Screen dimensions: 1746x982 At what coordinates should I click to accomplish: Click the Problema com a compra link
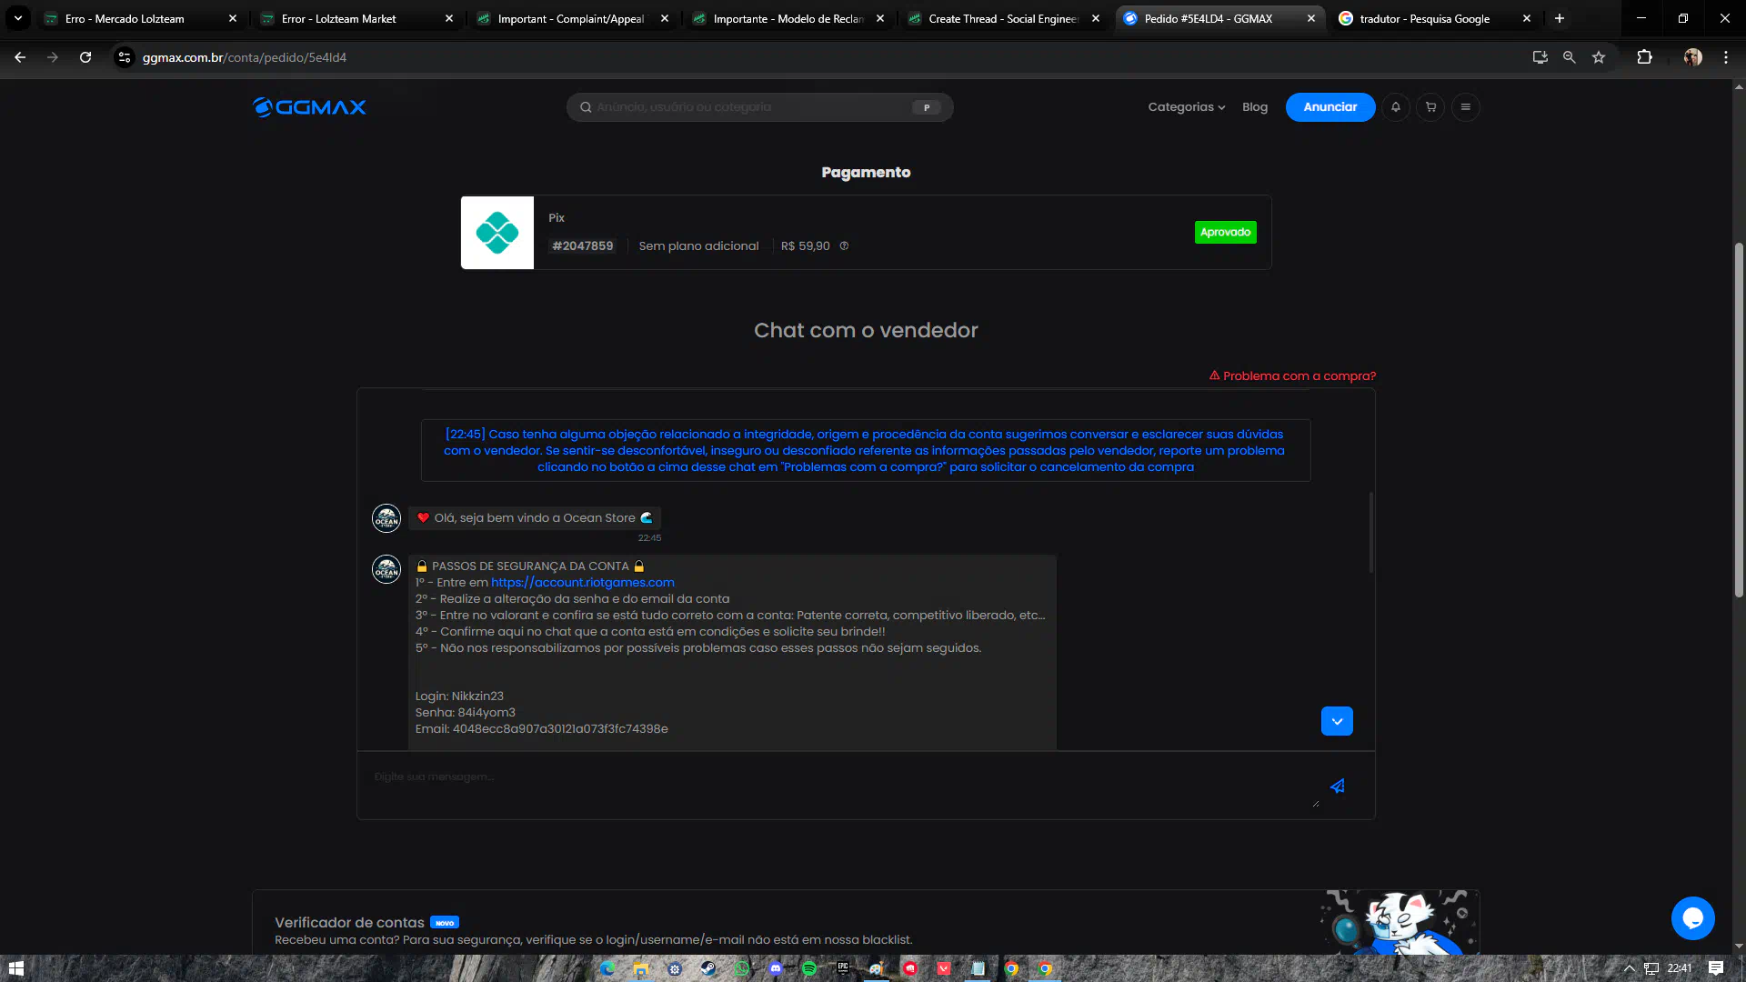tap(1292, 376)
